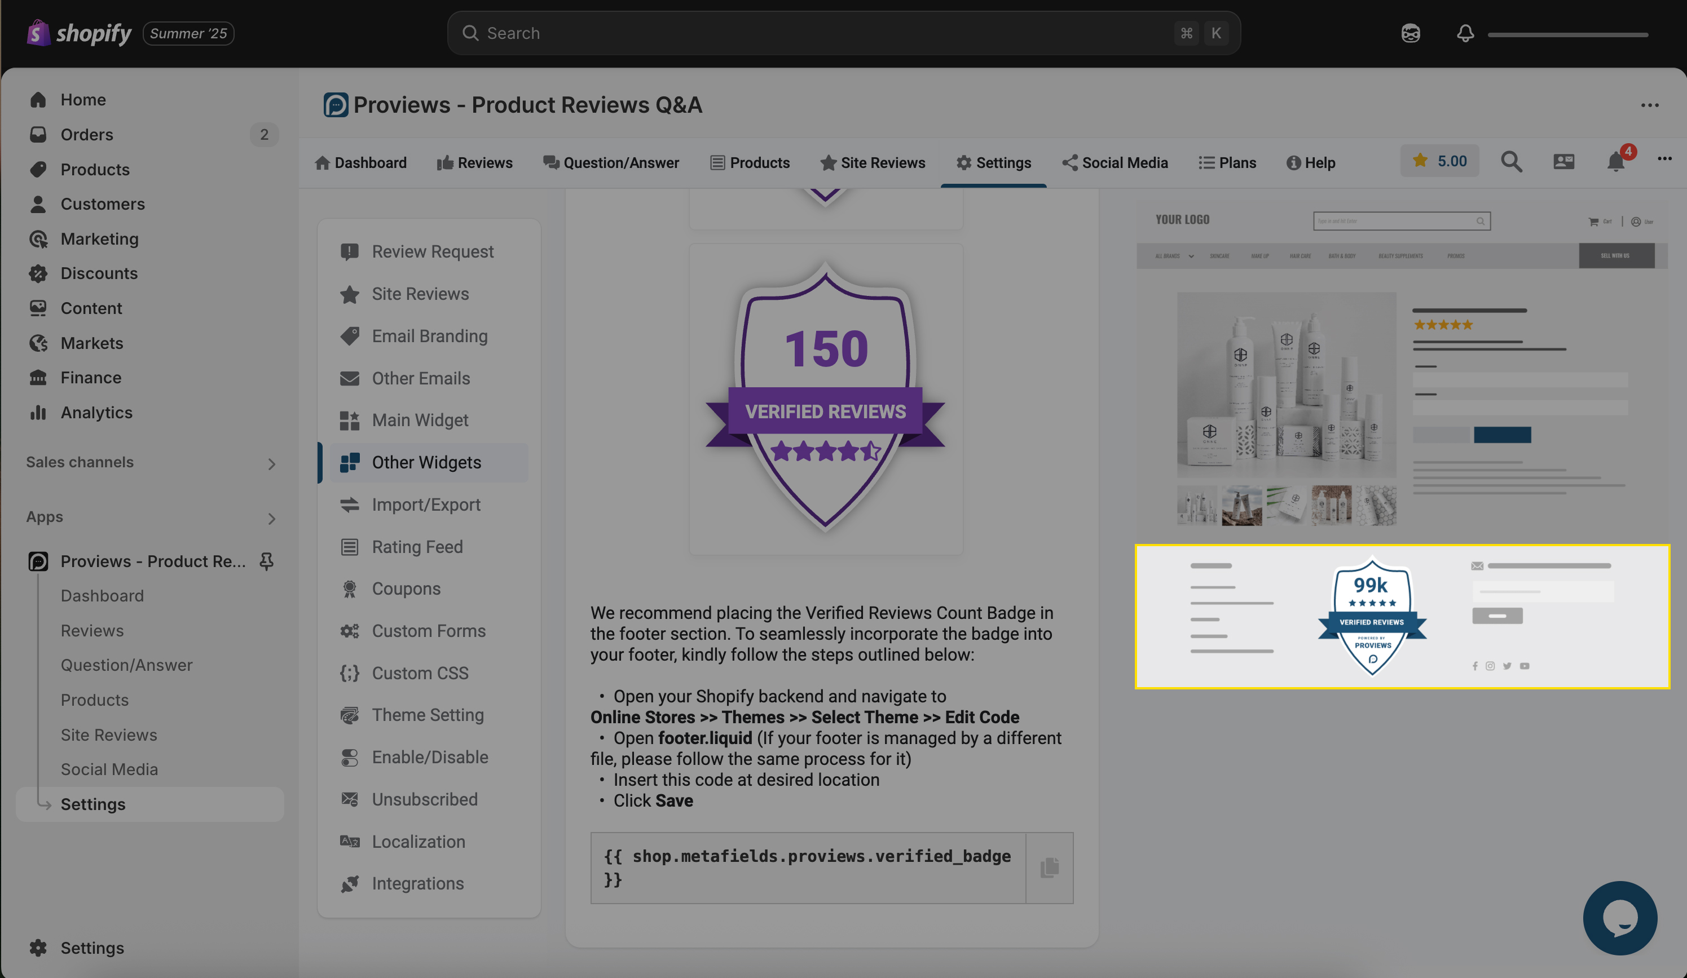This screenshot has height=978, width=1687.
Task: Expand the Apps section
Action: click(271, 518)
